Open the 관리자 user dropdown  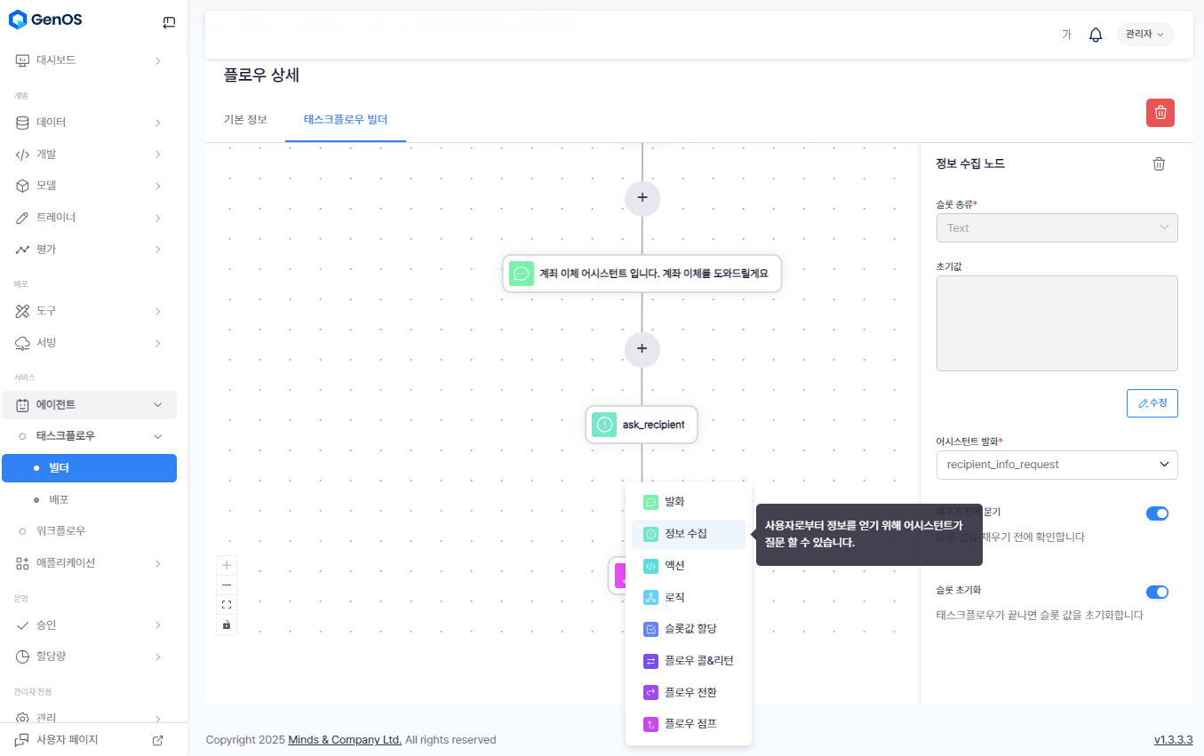[x=1144, y=35]
